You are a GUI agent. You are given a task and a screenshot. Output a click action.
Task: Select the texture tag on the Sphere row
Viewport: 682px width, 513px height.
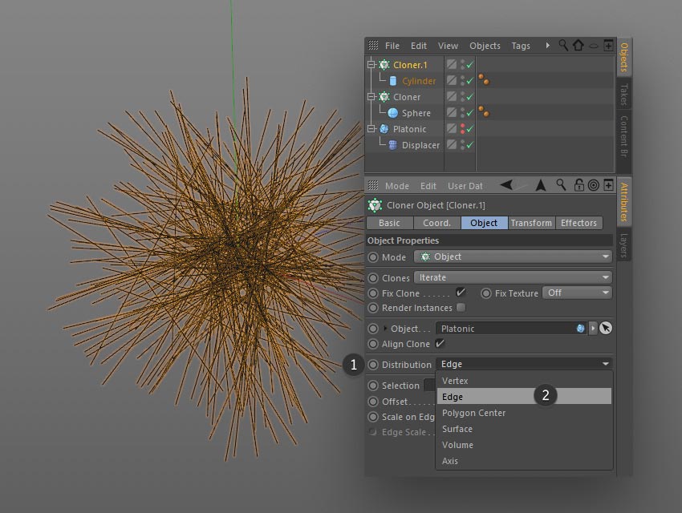click(484, 111)
